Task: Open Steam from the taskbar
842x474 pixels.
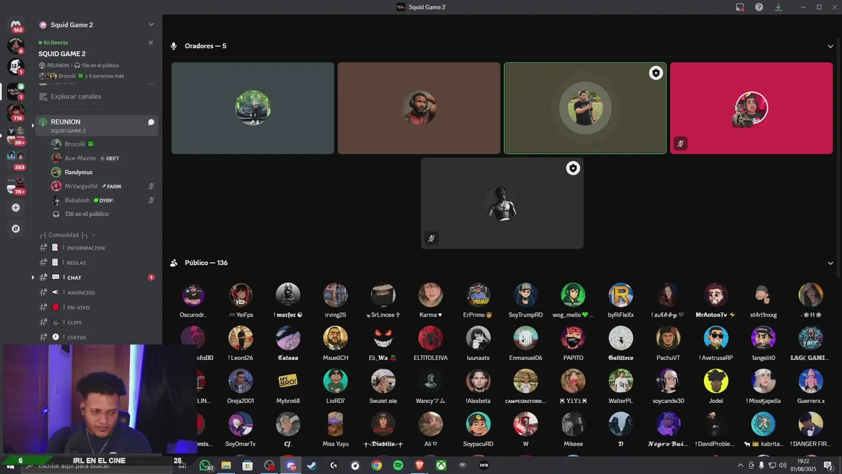Action: point(312,465)
